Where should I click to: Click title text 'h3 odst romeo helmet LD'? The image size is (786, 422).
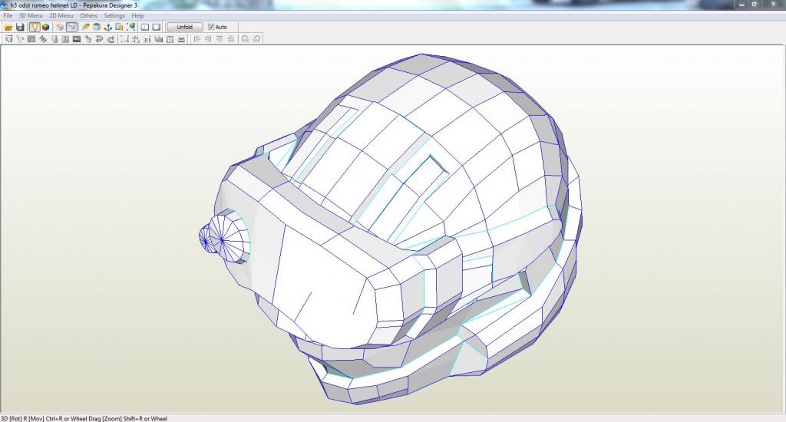[44, 5]
